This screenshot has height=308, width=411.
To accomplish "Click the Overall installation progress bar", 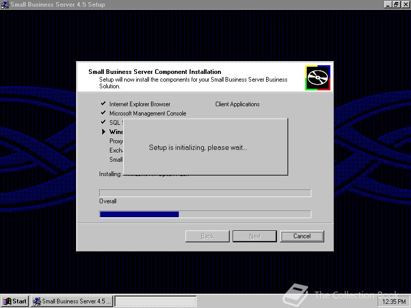I will point(205,214).
